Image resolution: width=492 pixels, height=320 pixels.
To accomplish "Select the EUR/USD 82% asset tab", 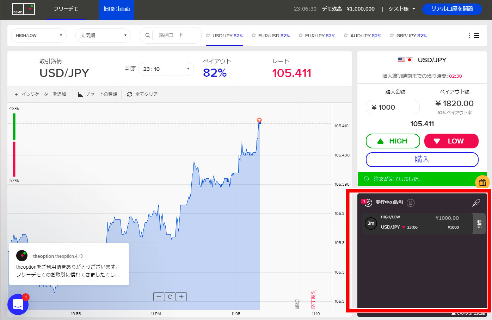I will 274,36.
